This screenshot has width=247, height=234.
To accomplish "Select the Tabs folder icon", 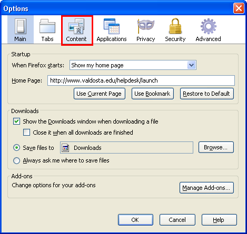I will tap(47, 26).
